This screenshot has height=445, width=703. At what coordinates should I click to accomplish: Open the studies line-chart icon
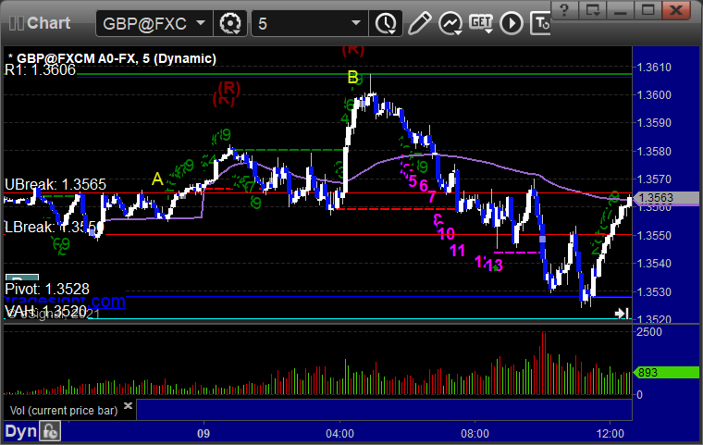coord(450,23)
